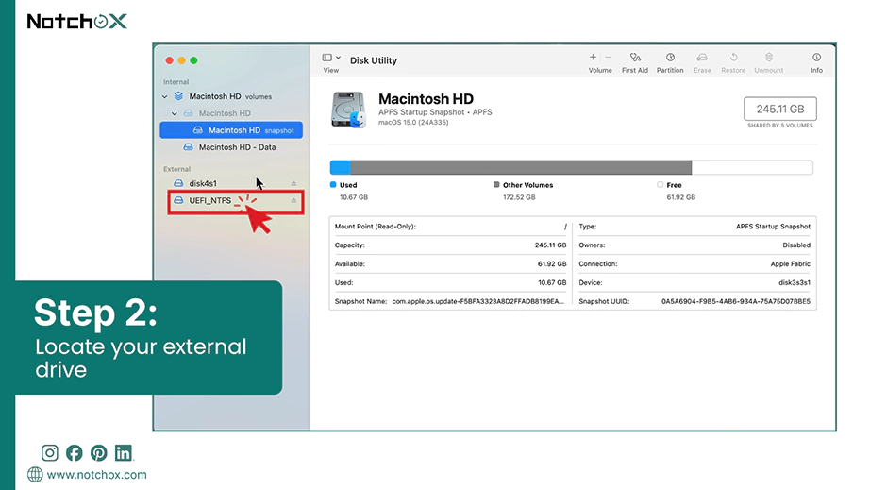Remove volume with the minus icon
The image size is (870, 490).
[x=608, y=58]
